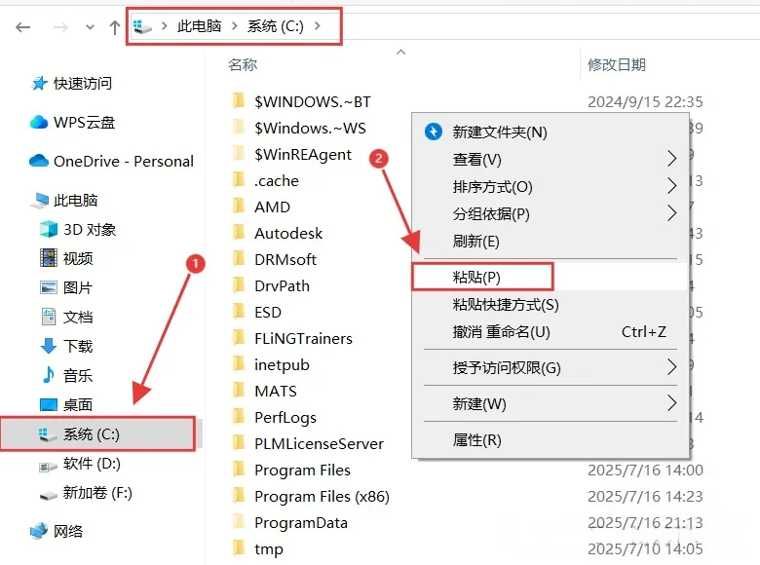Open OneDrive - Personal in sidebar
The width and height of the screenshot is (760, 565).
pyautogui.click(x=124, y=162)
